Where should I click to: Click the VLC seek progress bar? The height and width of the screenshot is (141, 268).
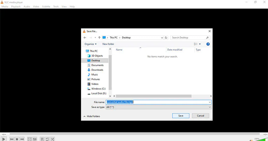(x=135, y=134)
